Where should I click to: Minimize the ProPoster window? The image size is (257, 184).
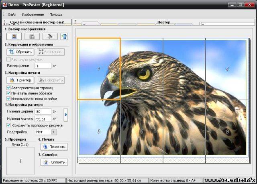click(232, 5)
